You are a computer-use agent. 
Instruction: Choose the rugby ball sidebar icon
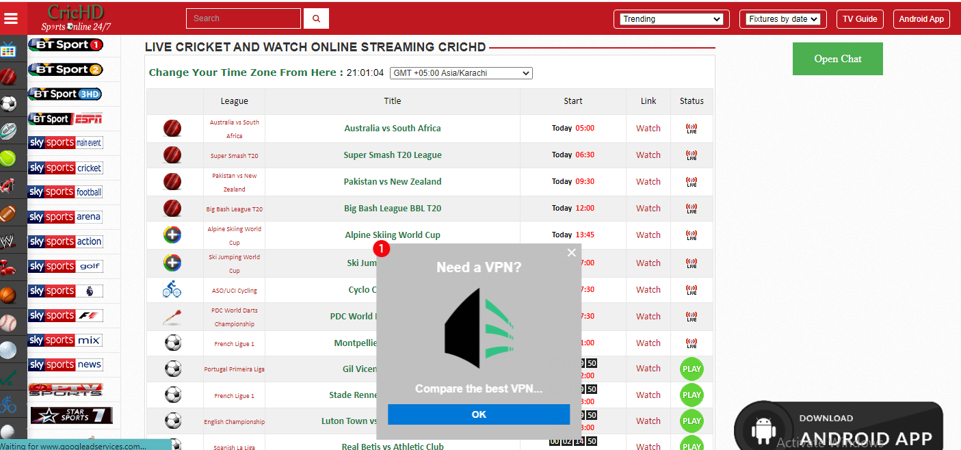click(x=8, y=131)
